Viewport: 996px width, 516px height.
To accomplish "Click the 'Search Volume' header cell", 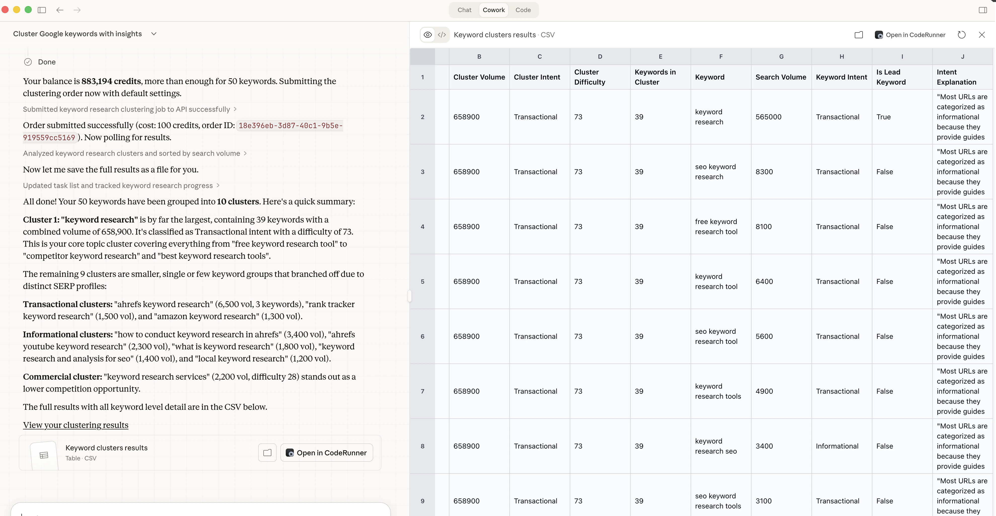I will pos(781,77).
